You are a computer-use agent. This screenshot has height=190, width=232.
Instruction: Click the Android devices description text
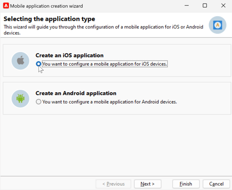click(109, 102)
